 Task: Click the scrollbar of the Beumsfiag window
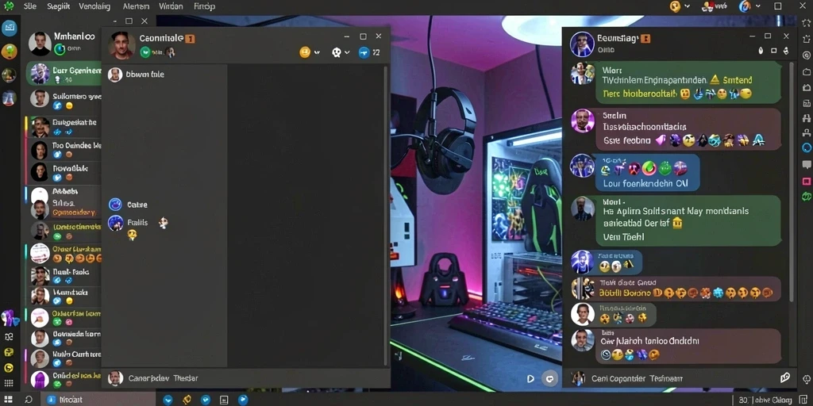coord(792,182)
